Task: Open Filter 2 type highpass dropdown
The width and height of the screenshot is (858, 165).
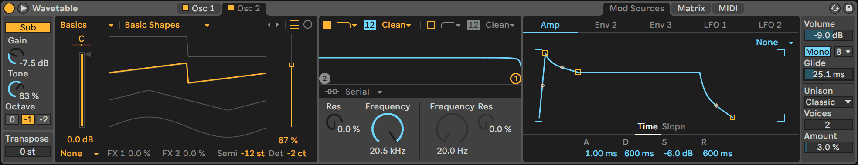Action: (x=451, y=25)
